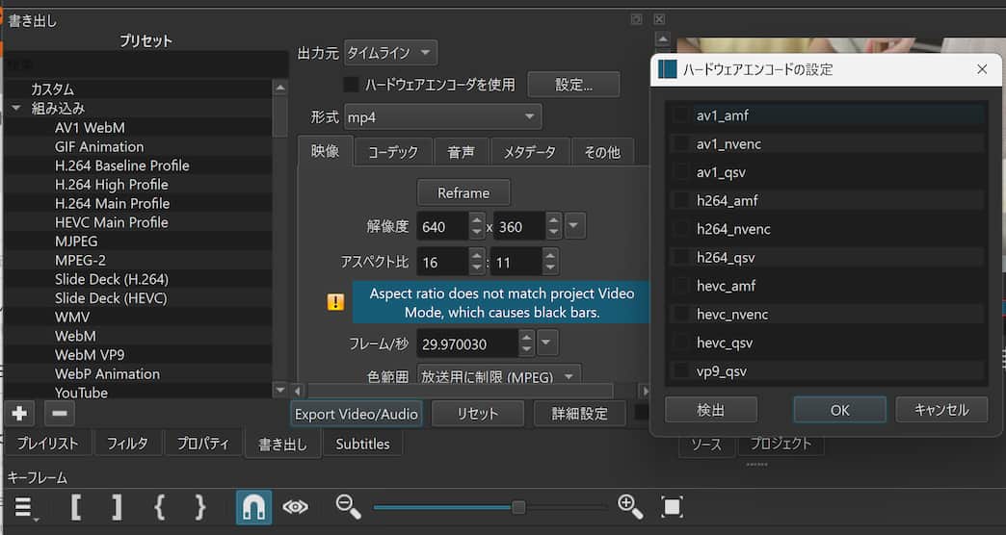1006x535 pixels.
Task: Click the リセット button
Action: coord(477,414)
